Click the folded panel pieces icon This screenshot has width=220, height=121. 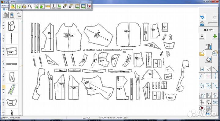(208, 95)
